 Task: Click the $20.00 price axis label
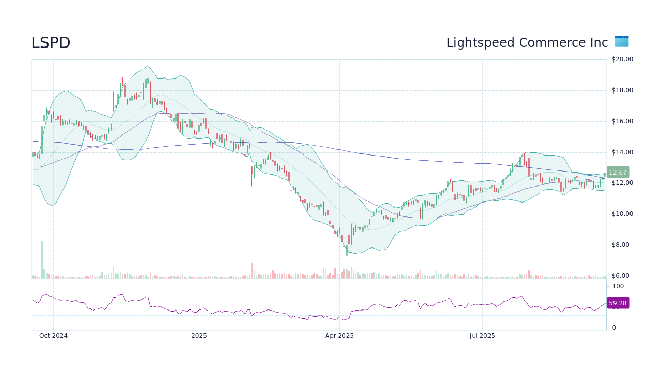622,59
